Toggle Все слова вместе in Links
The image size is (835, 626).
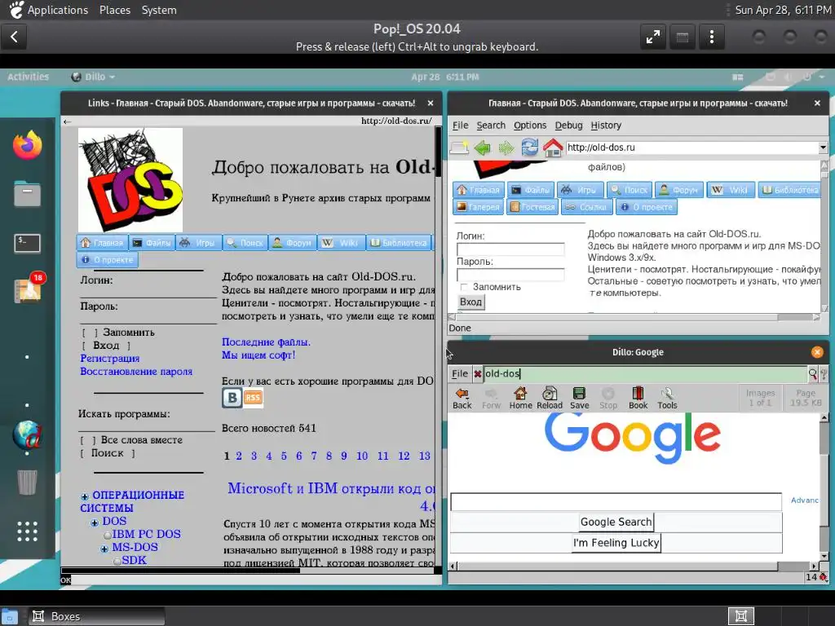[x=88, y=440]
